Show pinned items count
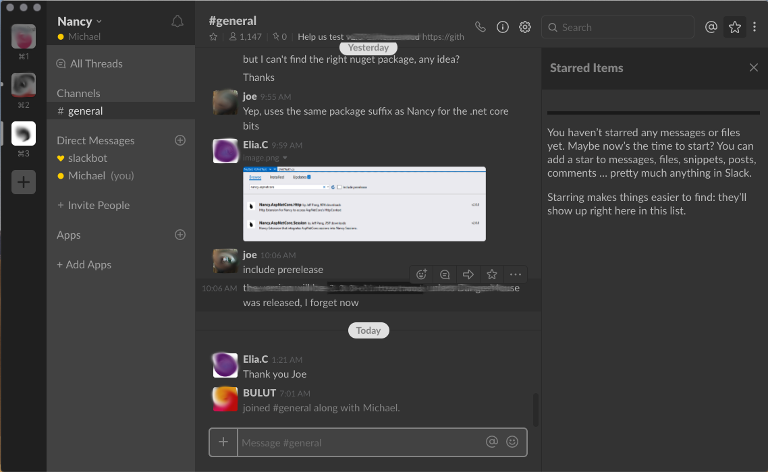The image size is (768, 472). 279,36
